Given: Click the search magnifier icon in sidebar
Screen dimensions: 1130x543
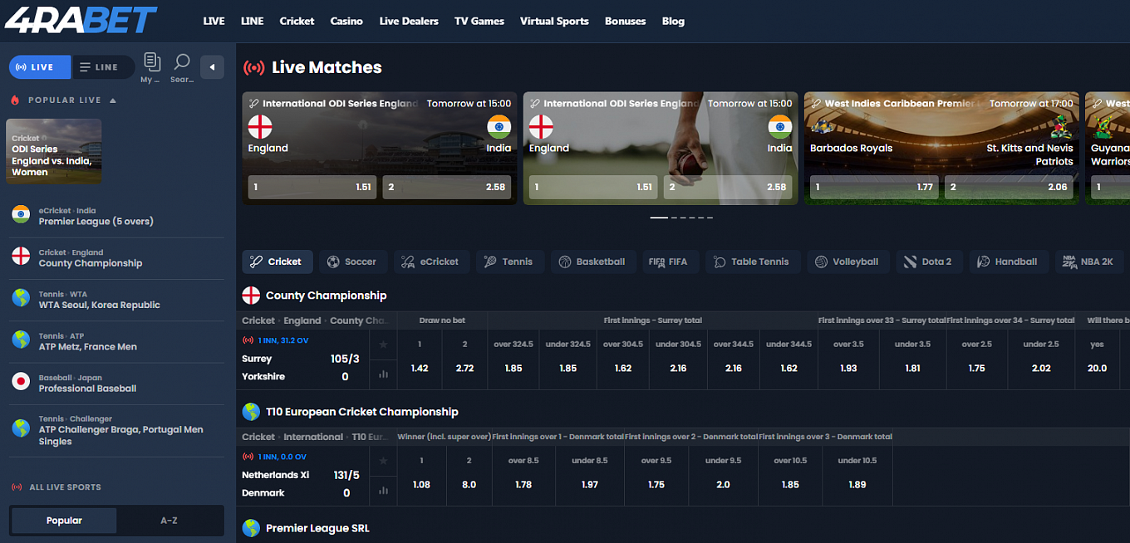Looking at the screenshot, I should tap(181, 66).
